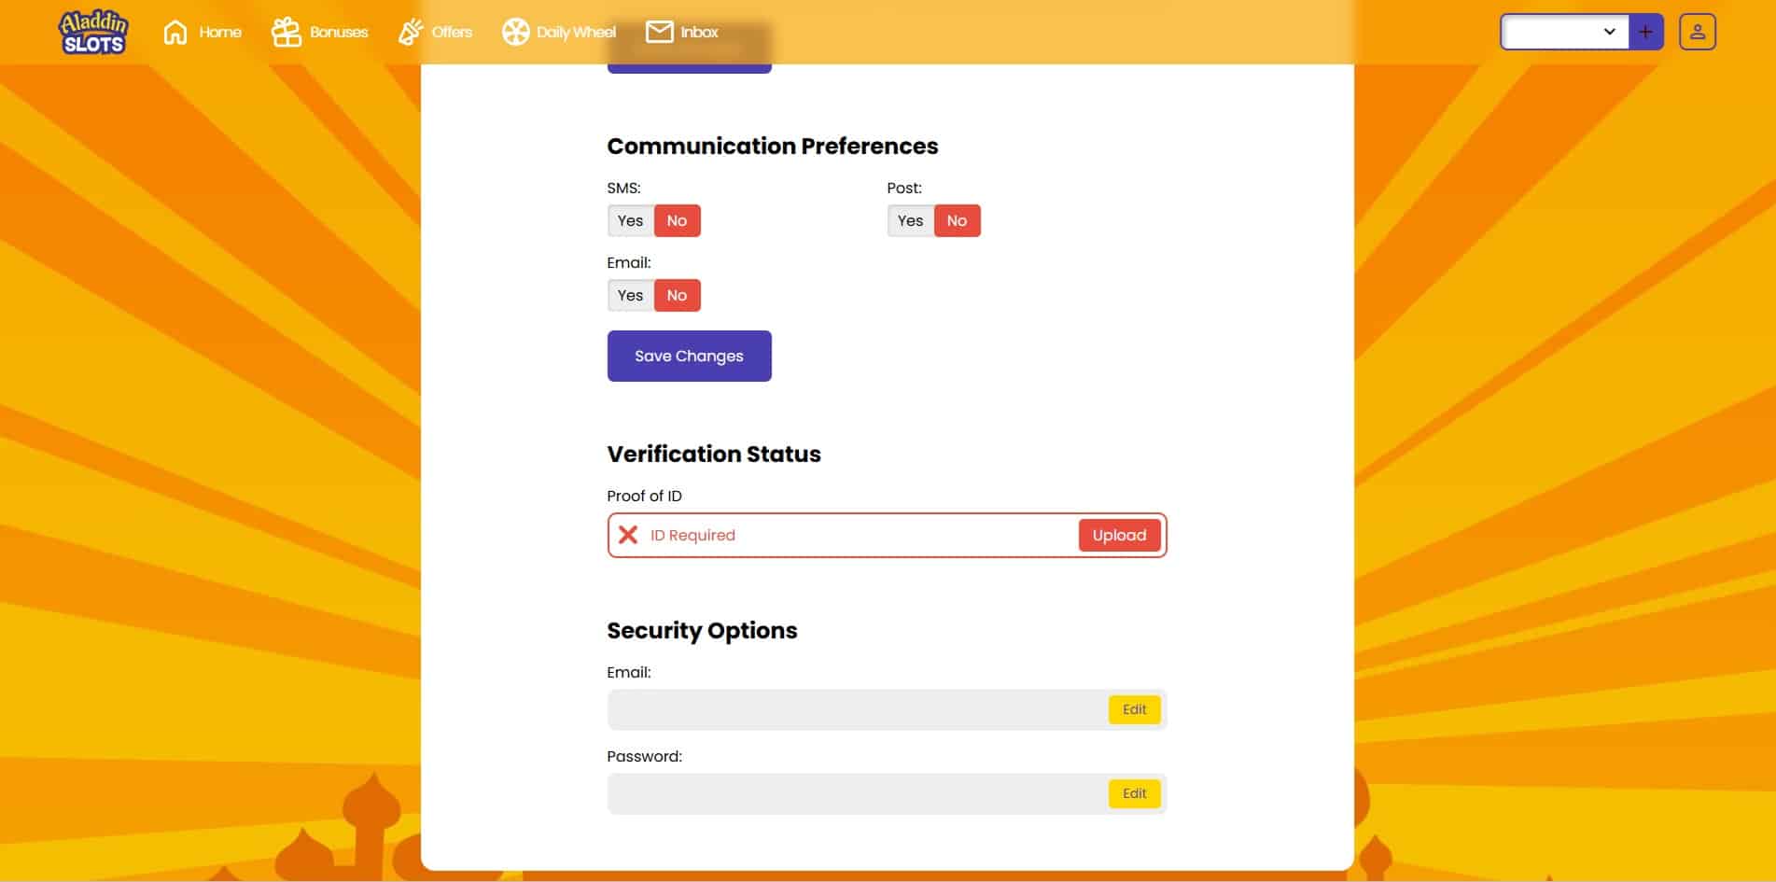Screen dimensions: 1776x882
Task: Open the Daily Wheel icon
Action: coord(515,33)
